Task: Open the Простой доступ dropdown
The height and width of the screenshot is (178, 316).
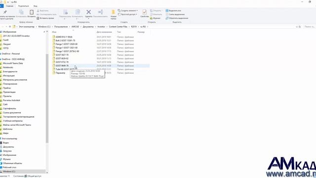Action: (127, 14)
